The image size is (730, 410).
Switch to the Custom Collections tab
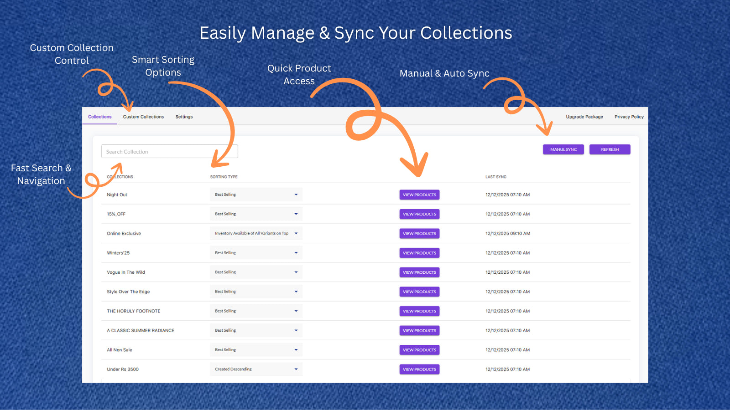[x=143, y=117]
